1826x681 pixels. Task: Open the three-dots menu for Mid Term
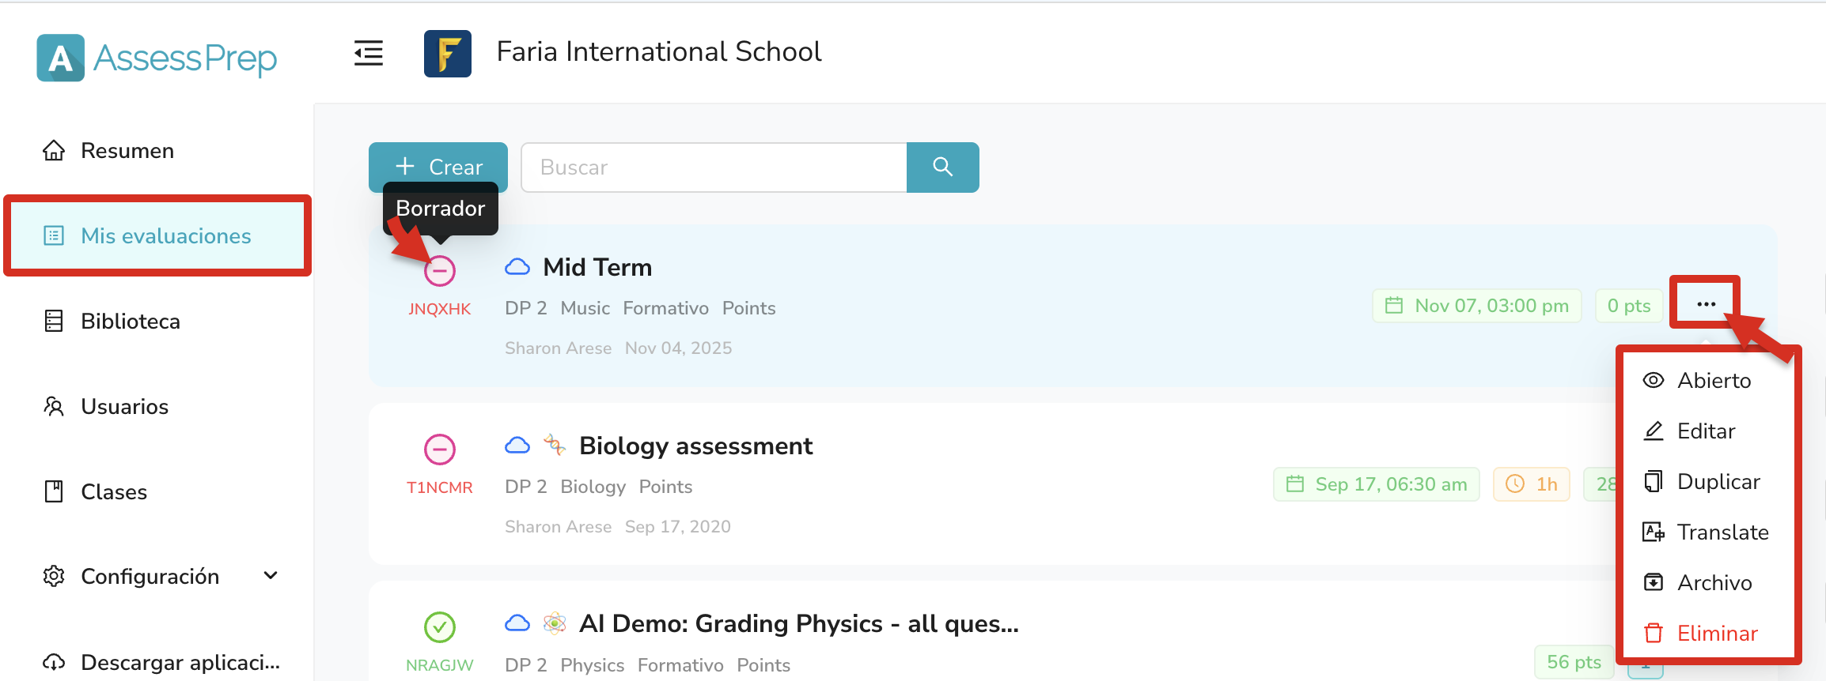point(1706,304)
